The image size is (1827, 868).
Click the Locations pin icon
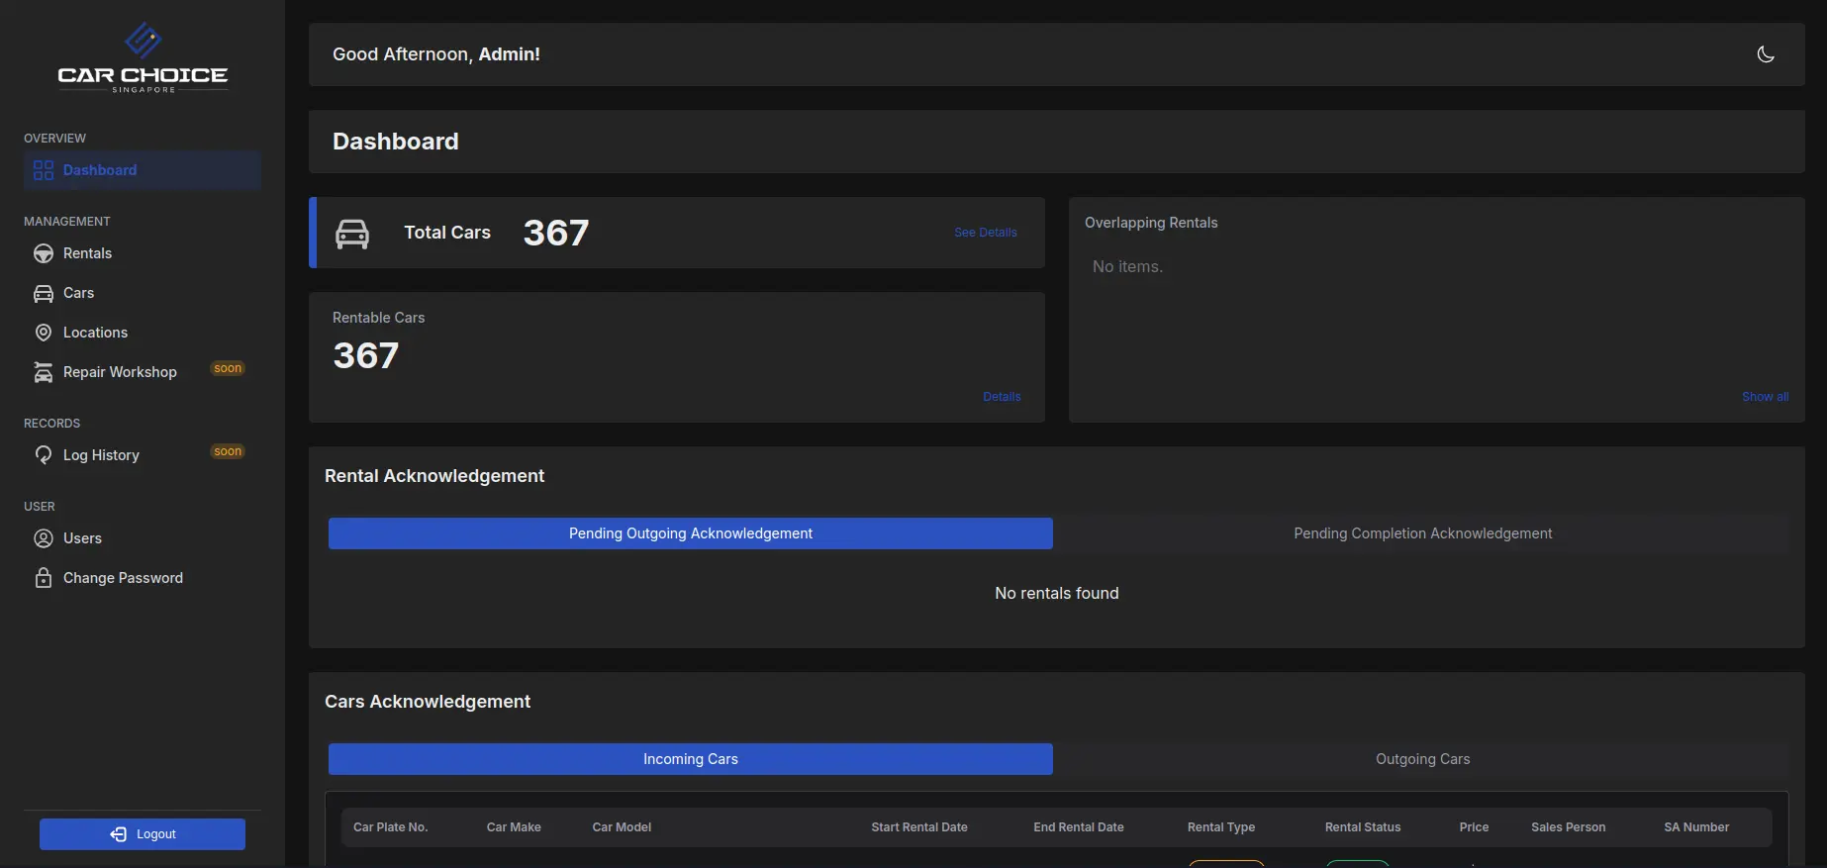click(44, 333)
